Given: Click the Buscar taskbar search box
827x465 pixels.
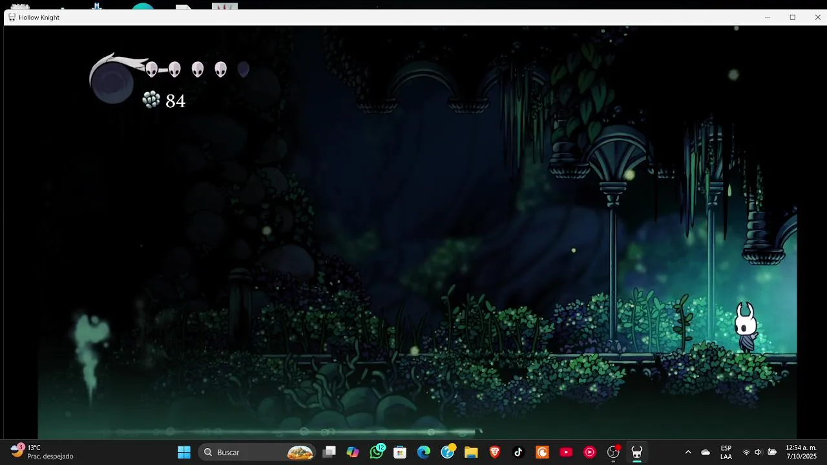Looking at the screenshot, I should point(258,452).
